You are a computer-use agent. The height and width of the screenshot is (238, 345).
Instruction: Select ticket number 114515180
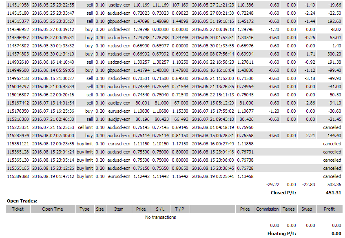point(18,13)
